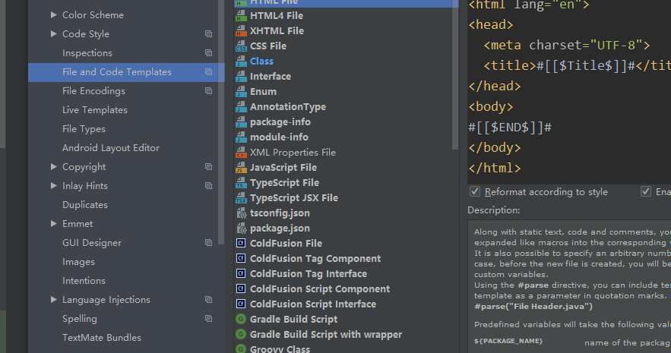Select the AnnotationType template
Image resolution: width=671 pixels, height=353 pixels.
287,107
